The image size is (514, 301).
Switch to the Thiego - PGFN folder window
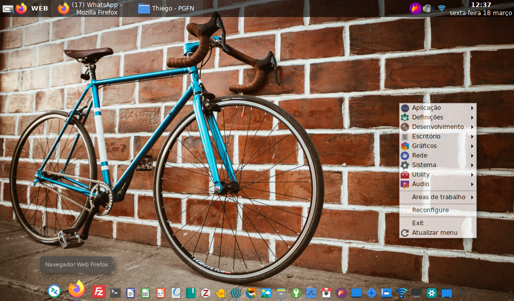point(166,9)
